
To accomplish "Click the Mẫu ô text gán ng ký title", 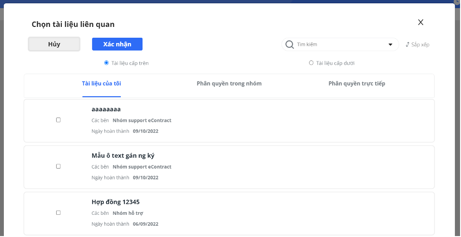I will coord(123,156).
